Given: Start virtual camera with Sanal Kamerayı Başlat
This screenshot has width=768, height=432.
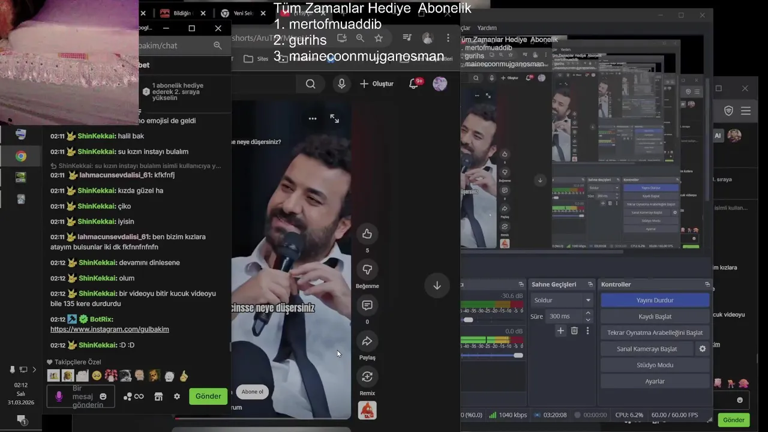Looking at the screenshot, I should [x=647, y=349].
